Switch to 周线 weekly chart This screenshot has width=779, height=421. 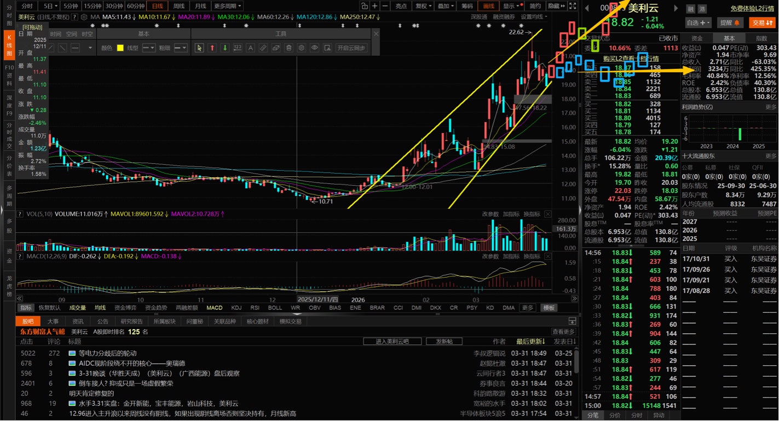[x=179, y=6]
